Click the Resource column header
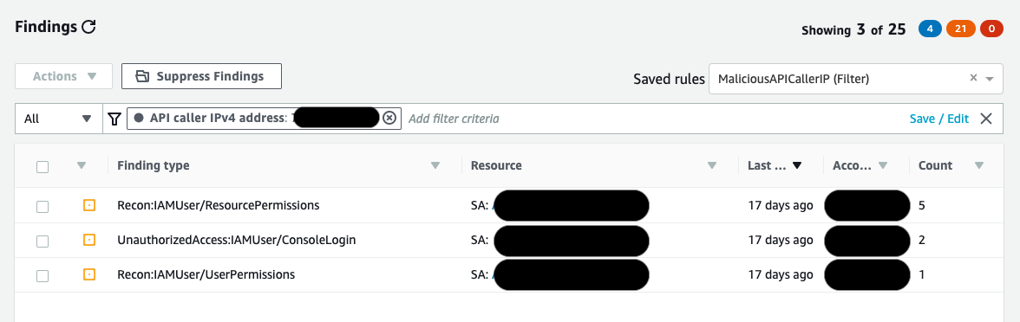The image size is (1020, 322). 496,165
